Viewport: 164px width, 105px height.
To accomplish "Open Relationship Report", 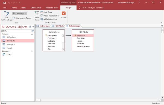I will point(22,18).
